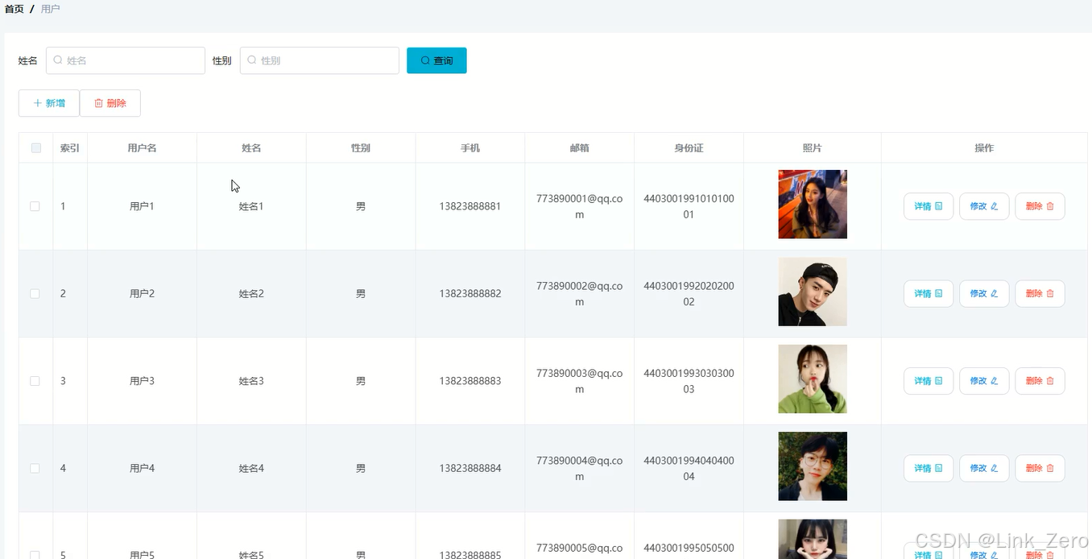The width and height of the screenshot is (1092, 559).
Task: Check the checkbox for row index 3
Action: [x=35, y=381]
